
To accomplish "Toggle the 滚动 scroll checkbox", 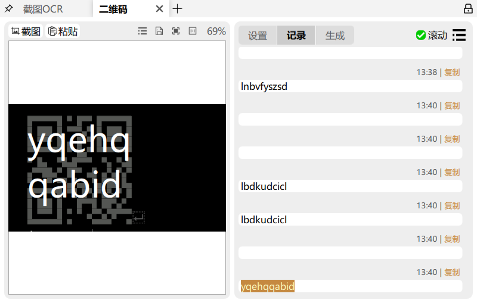I will [x=421, y=35].
